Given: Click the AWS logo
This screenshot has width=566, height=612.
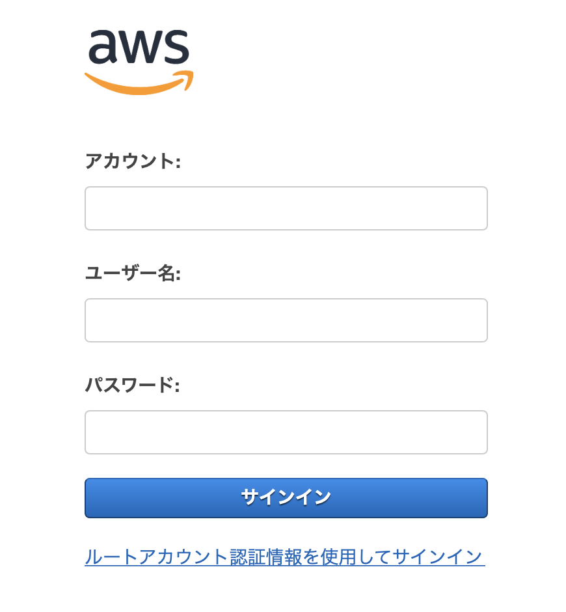Looking at the screenshot, I should 139,59.
